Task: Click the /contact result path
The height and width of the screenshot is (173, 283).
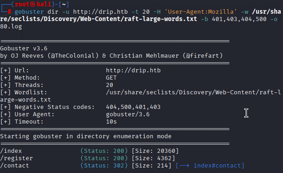Action: (x=15, y=166)
